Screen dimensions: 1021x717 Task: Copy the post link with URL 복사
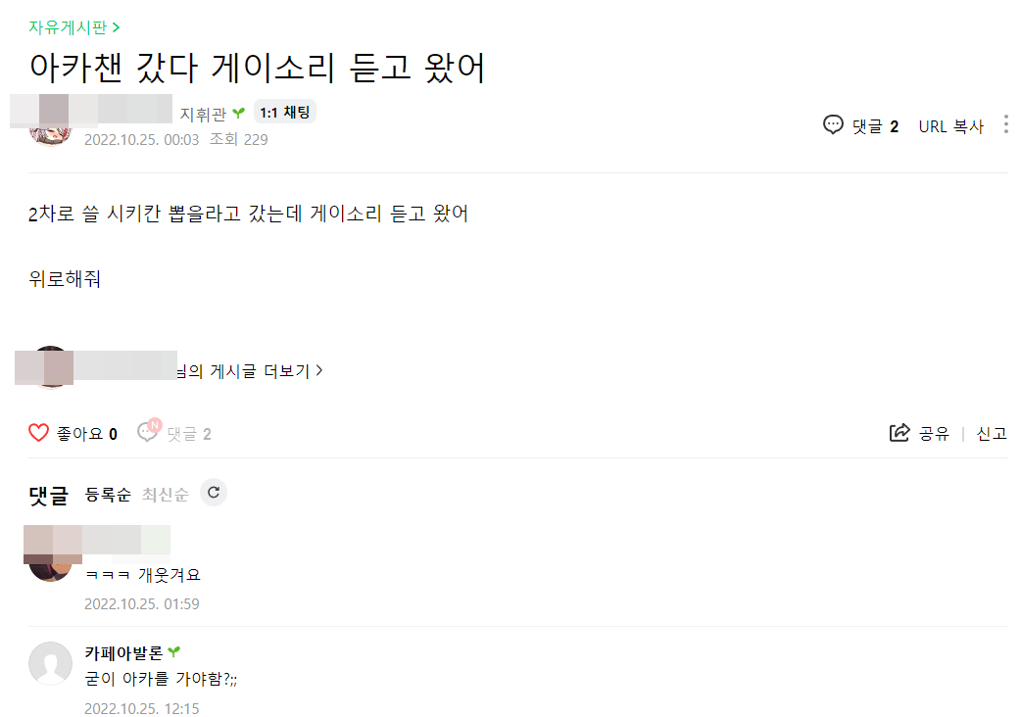pos(950,126)
